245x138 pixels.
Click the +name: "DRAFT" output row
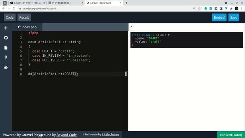pyautogui.click(x=147, y=38)
